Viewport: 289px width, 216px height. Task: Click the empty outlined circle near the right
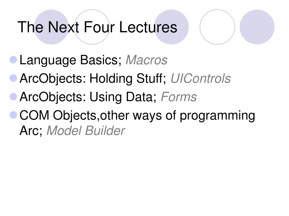pyautogui.click(x=217, y=27)
